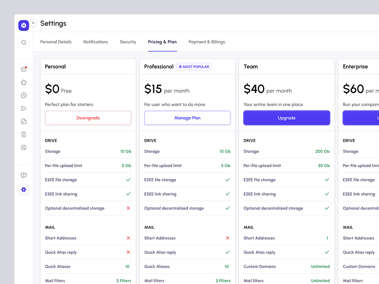Upgrade to the Team plan
Screen dimensions: 379x284
[287, 118]
